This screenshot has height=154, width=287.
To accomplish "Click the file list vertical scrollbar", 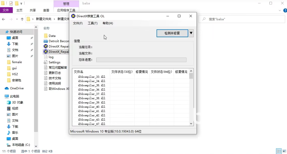I will pos(191,97).
